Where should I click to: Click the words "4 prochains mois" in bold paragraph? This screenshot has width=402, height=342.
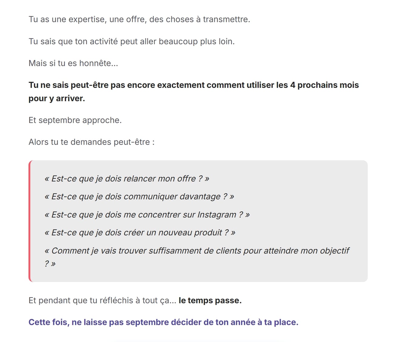(324, 85)
